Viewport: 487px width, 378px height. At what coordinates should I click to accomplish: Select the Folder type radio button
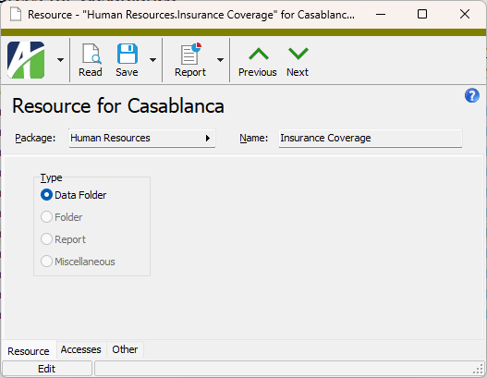tap(46, 217)
